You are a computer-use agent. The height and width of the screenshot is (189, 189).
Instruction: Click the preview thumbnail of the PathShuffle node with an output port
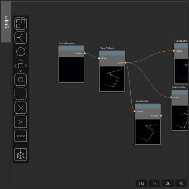coord(148,132)
